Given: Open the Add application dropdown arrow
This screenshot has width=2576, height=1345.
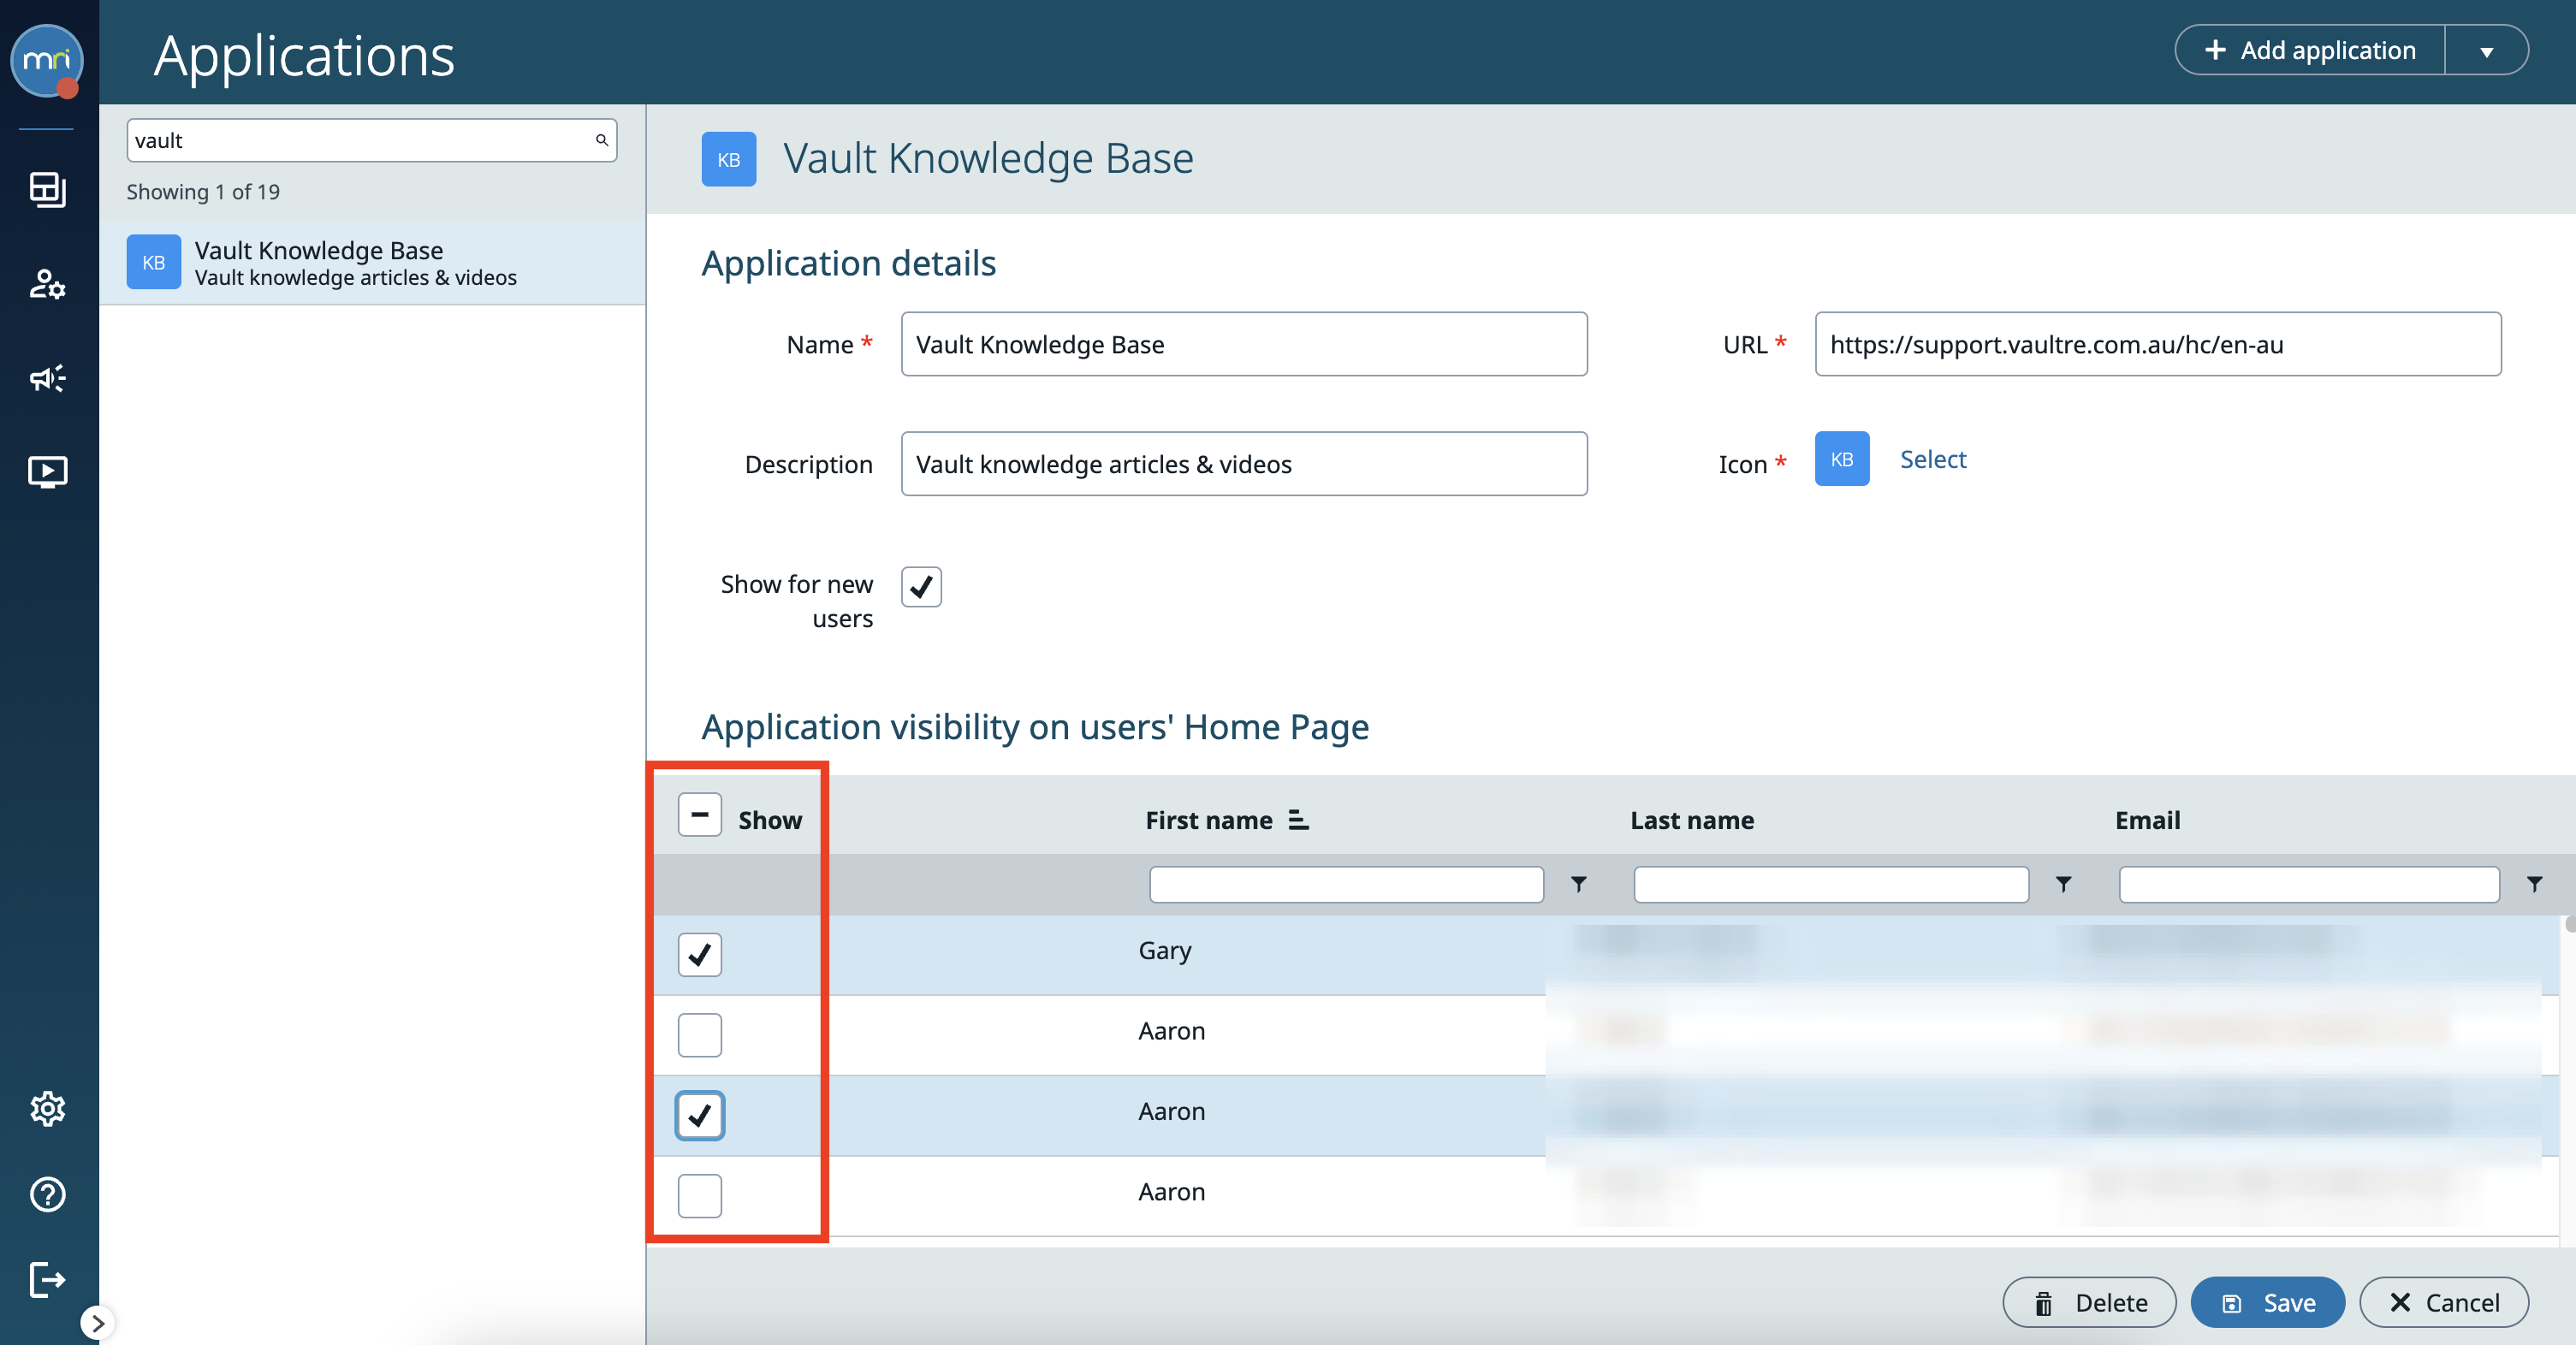Looking at the screenshot, I should 2488,49.
